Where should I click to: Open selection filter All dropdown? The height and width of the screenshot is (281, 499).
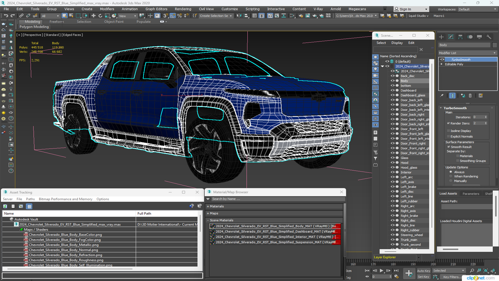point(50,16)
